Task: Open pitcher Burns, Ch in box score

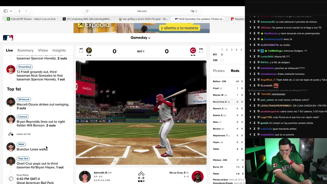Action: (x=218, y=167)
